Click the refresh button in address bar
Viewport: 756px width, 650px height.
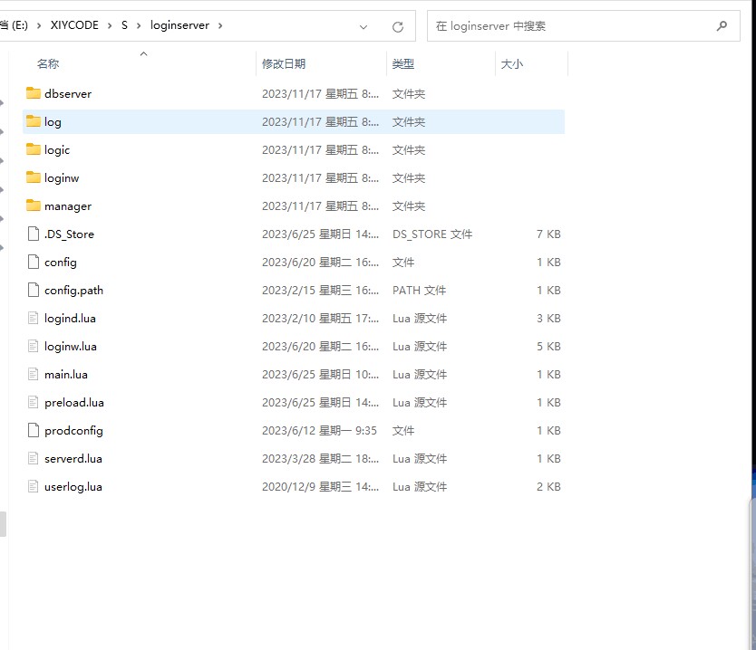point(397,26)
